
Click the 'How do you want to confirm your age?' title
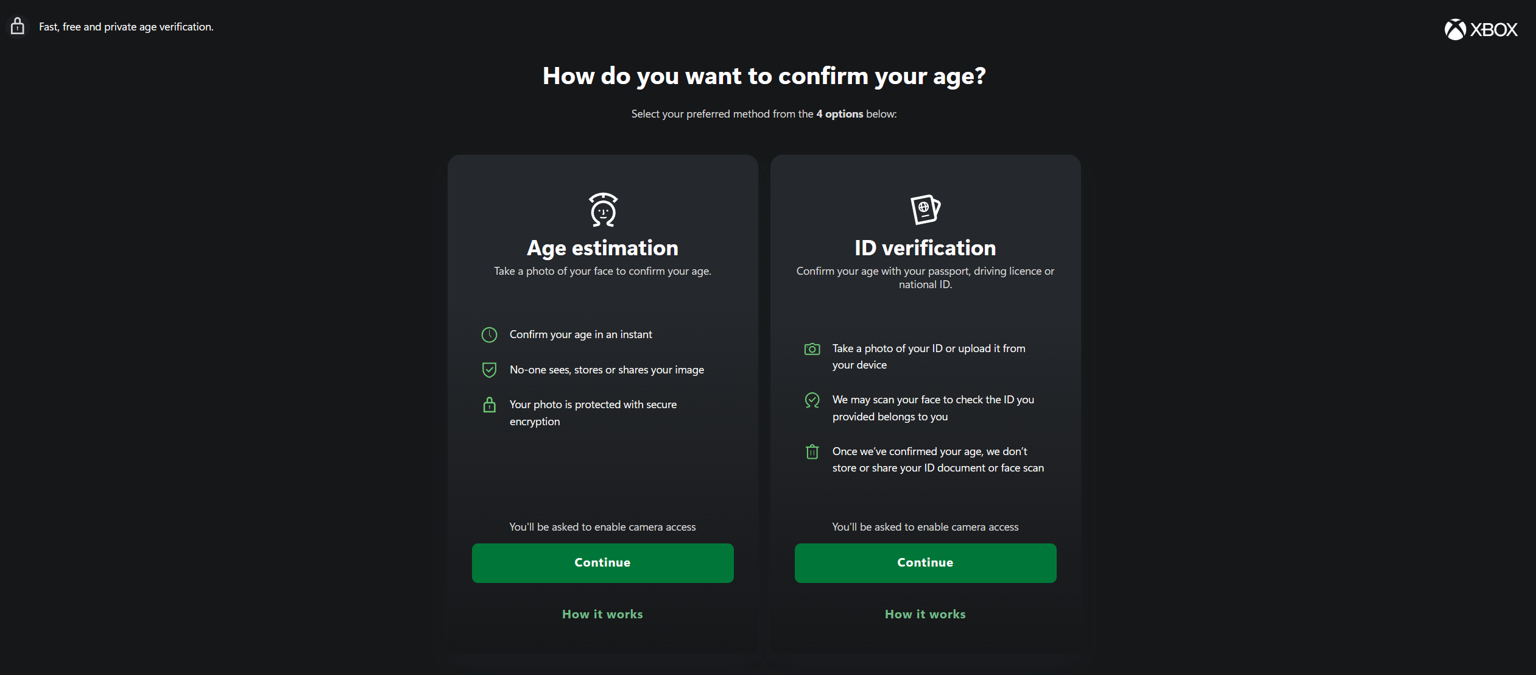[764, 76]
